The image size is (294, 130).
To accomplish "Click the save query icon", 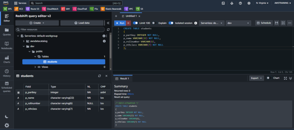I will [276, 23].
